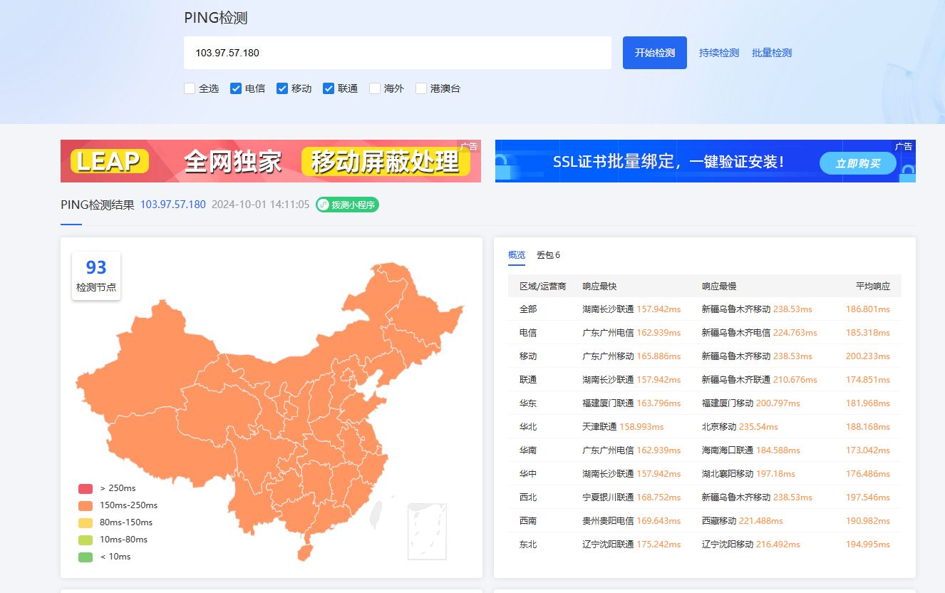
Task: Click the 174.851ms average value
Action: tap(868, 380)
